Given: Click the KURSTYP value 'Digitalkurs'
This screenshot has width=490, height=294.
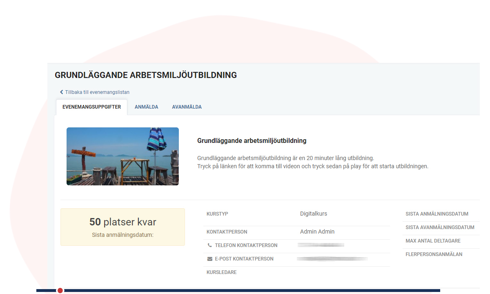Looking at the screenshot, I should (314, 214).
